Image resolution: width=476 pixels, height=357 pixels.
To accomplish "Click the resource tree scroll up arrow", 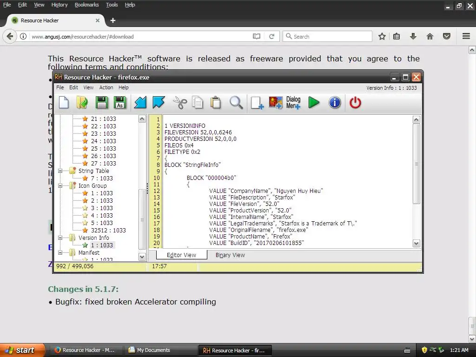I will tap(142, 119).
